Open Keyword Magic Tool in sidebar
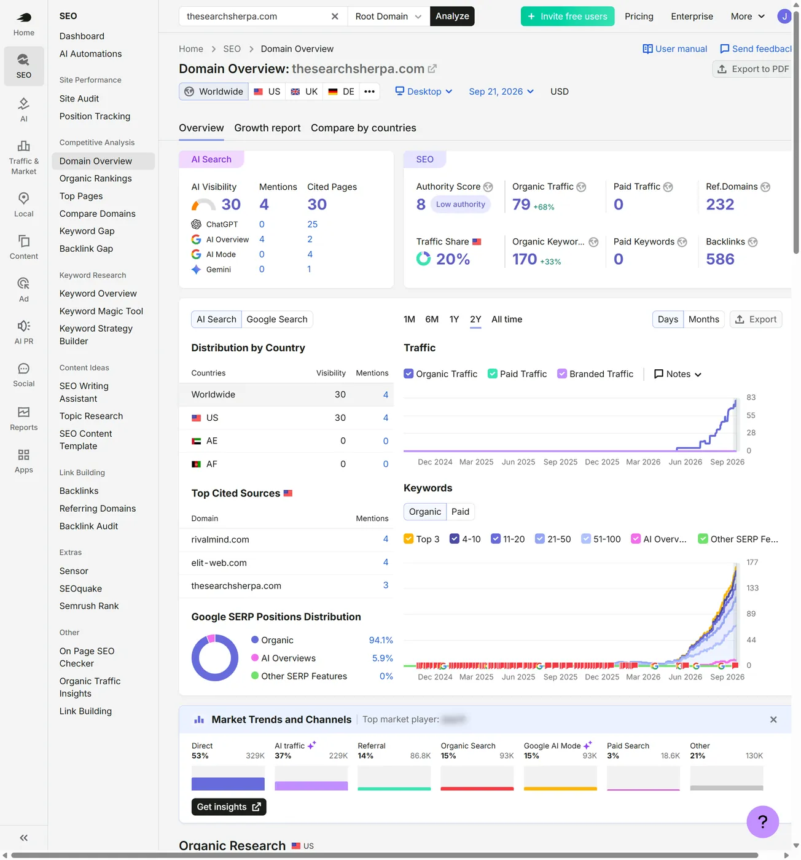Viewport: 801px width, 860px height. click(101, 311)
